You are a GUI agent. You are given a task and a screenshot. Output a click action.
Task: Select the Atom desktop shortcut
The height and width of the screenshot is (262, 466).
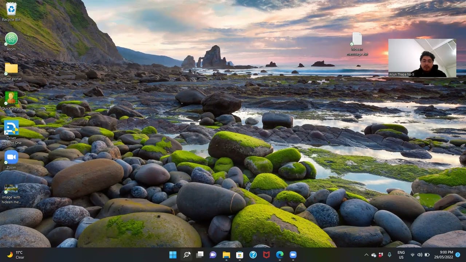(x=11, y=39)
